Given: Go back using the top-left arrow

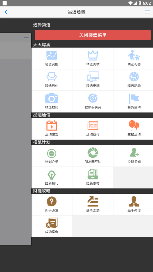Looking at the screenshot, I should click(x=6, y=12).
